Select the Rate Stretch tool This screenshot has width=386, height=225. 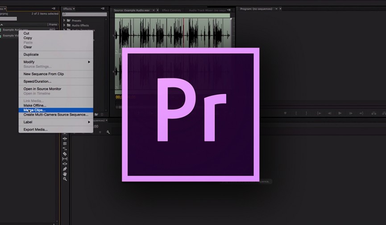pyautogui.click(x=65, y=148)
